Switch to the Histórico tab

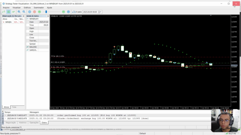coord(23,123)
